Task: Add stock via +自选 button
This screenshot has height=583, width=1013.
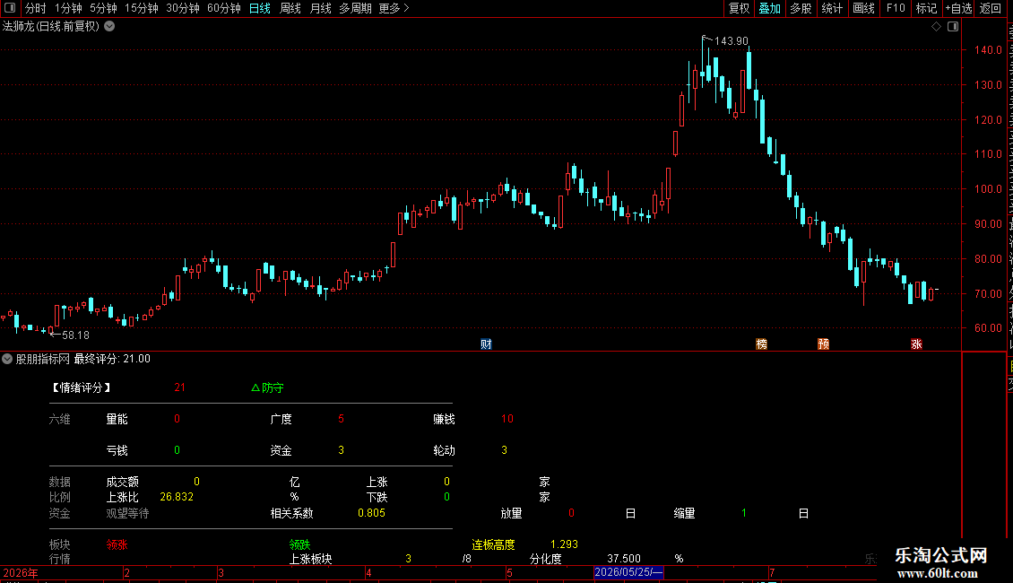Action: pos(958,8)
